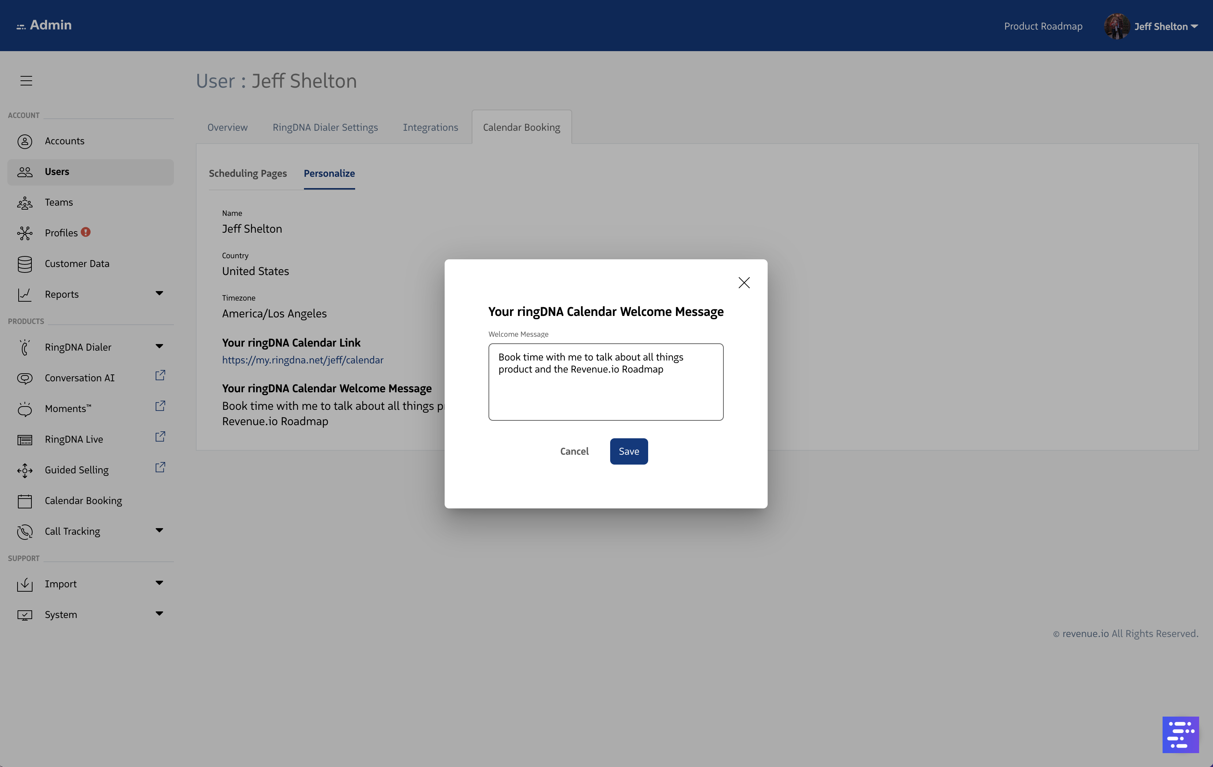Image resolution: width=1213 pixels, height=767 pixels.
Task: Click the hamburger menu icon in sidebar
Action: point(26,81)
